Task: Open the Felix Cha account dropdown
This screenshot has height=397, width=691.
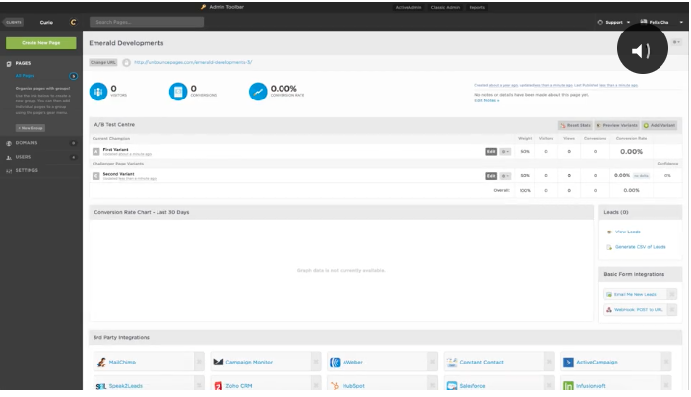Action: click(x=661, y=22)
